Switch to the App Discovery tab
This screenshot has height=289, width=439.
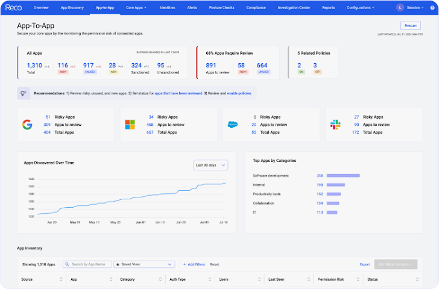pos(72,8)
